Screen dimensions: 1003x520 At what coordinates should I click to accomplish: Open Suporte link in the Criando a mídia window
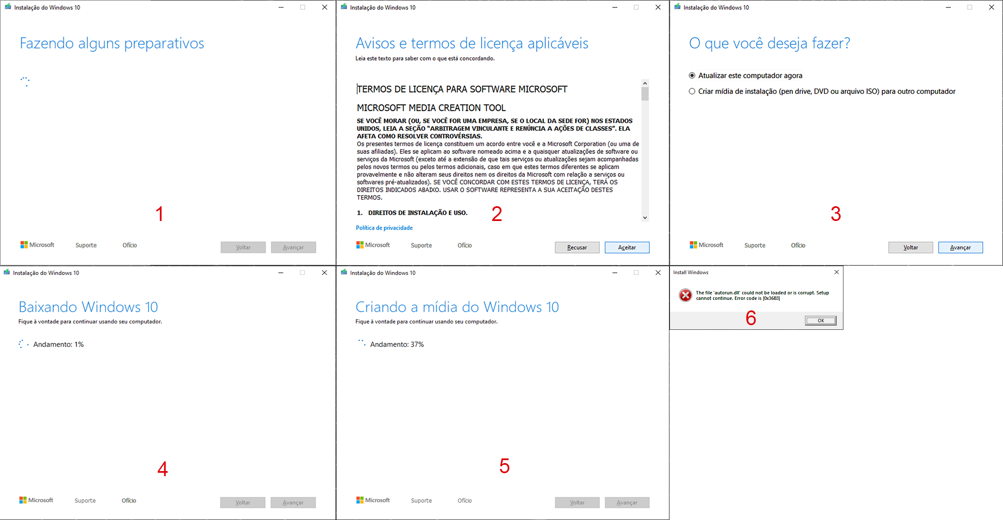pos(421,500)
